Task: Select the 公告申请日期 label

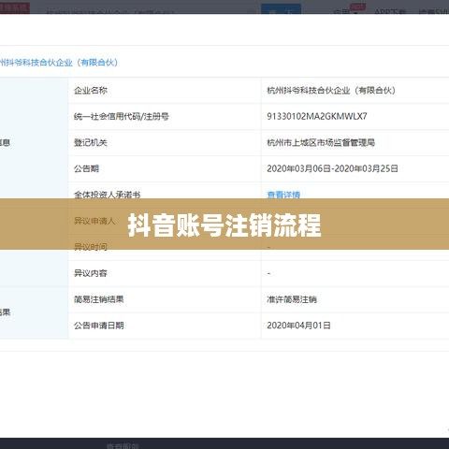Action: (x=98, y=326)
